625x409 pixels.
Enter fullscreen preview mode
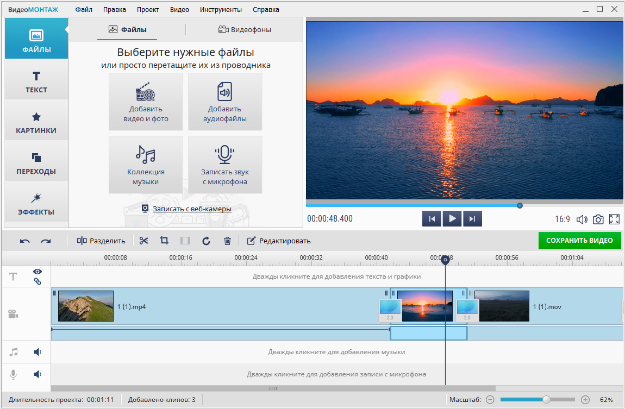[615, 219]
